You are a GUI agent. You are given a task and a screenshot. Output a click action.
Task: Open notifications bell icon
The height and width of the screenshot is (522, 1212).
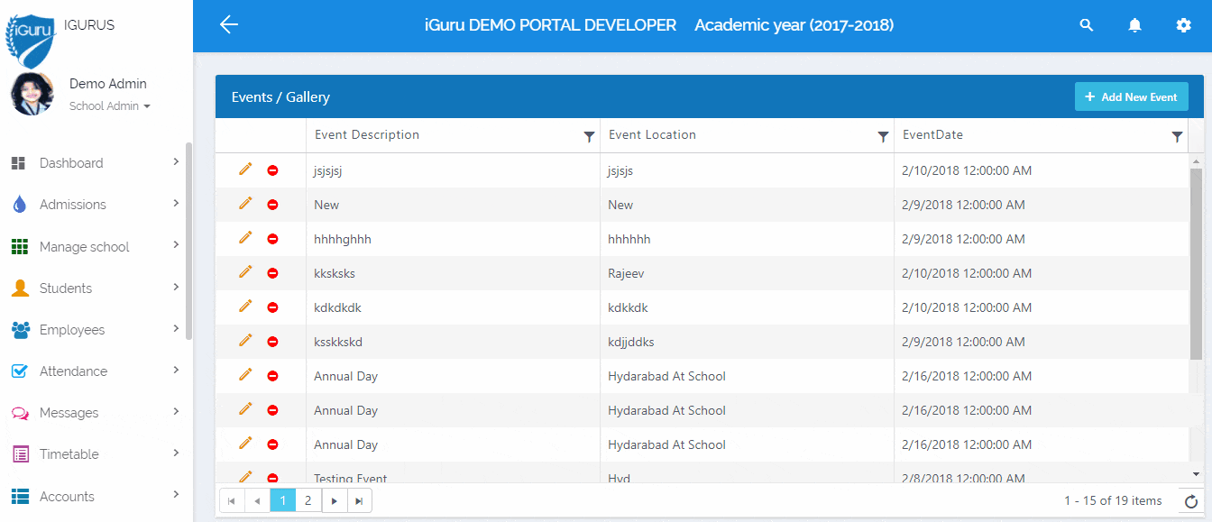click(x=1135, y=25)
